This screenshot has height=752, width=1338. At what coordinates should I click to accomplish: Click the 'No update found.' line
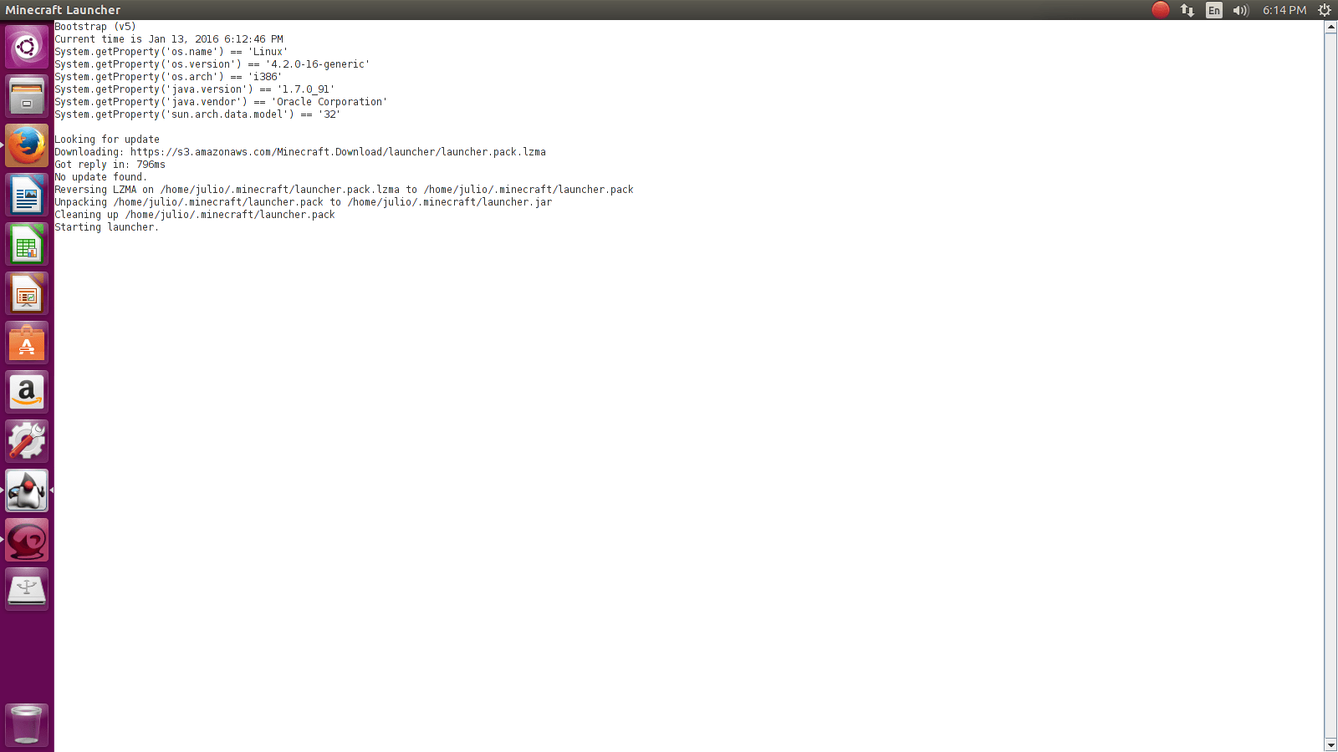click(x=100, y=177)
